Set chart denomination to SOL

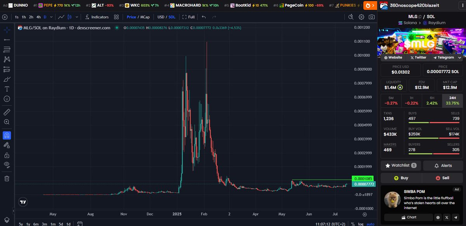(172, 17)
